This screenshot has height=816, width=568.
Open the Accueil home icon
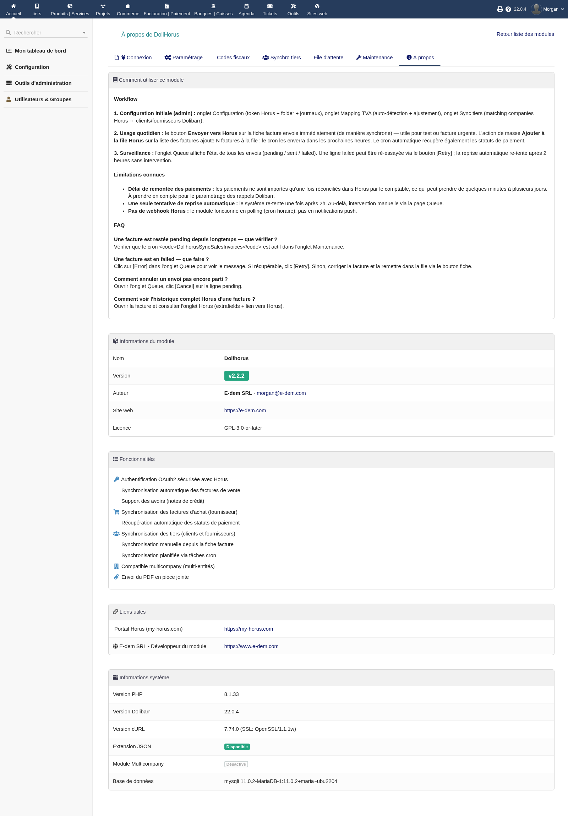(x=13, y=6)
